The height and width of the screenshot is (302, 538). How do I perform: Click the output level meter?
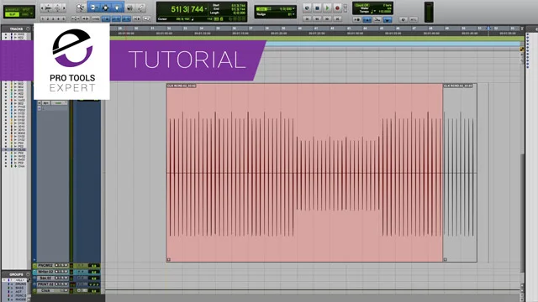click(x=429, y=12)
